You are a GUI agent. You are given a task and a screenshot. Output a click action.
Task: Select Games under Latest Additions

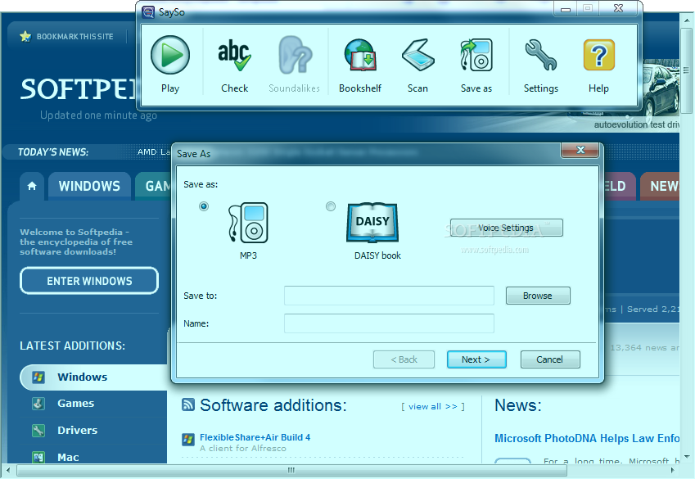click(x=76, y=403)
